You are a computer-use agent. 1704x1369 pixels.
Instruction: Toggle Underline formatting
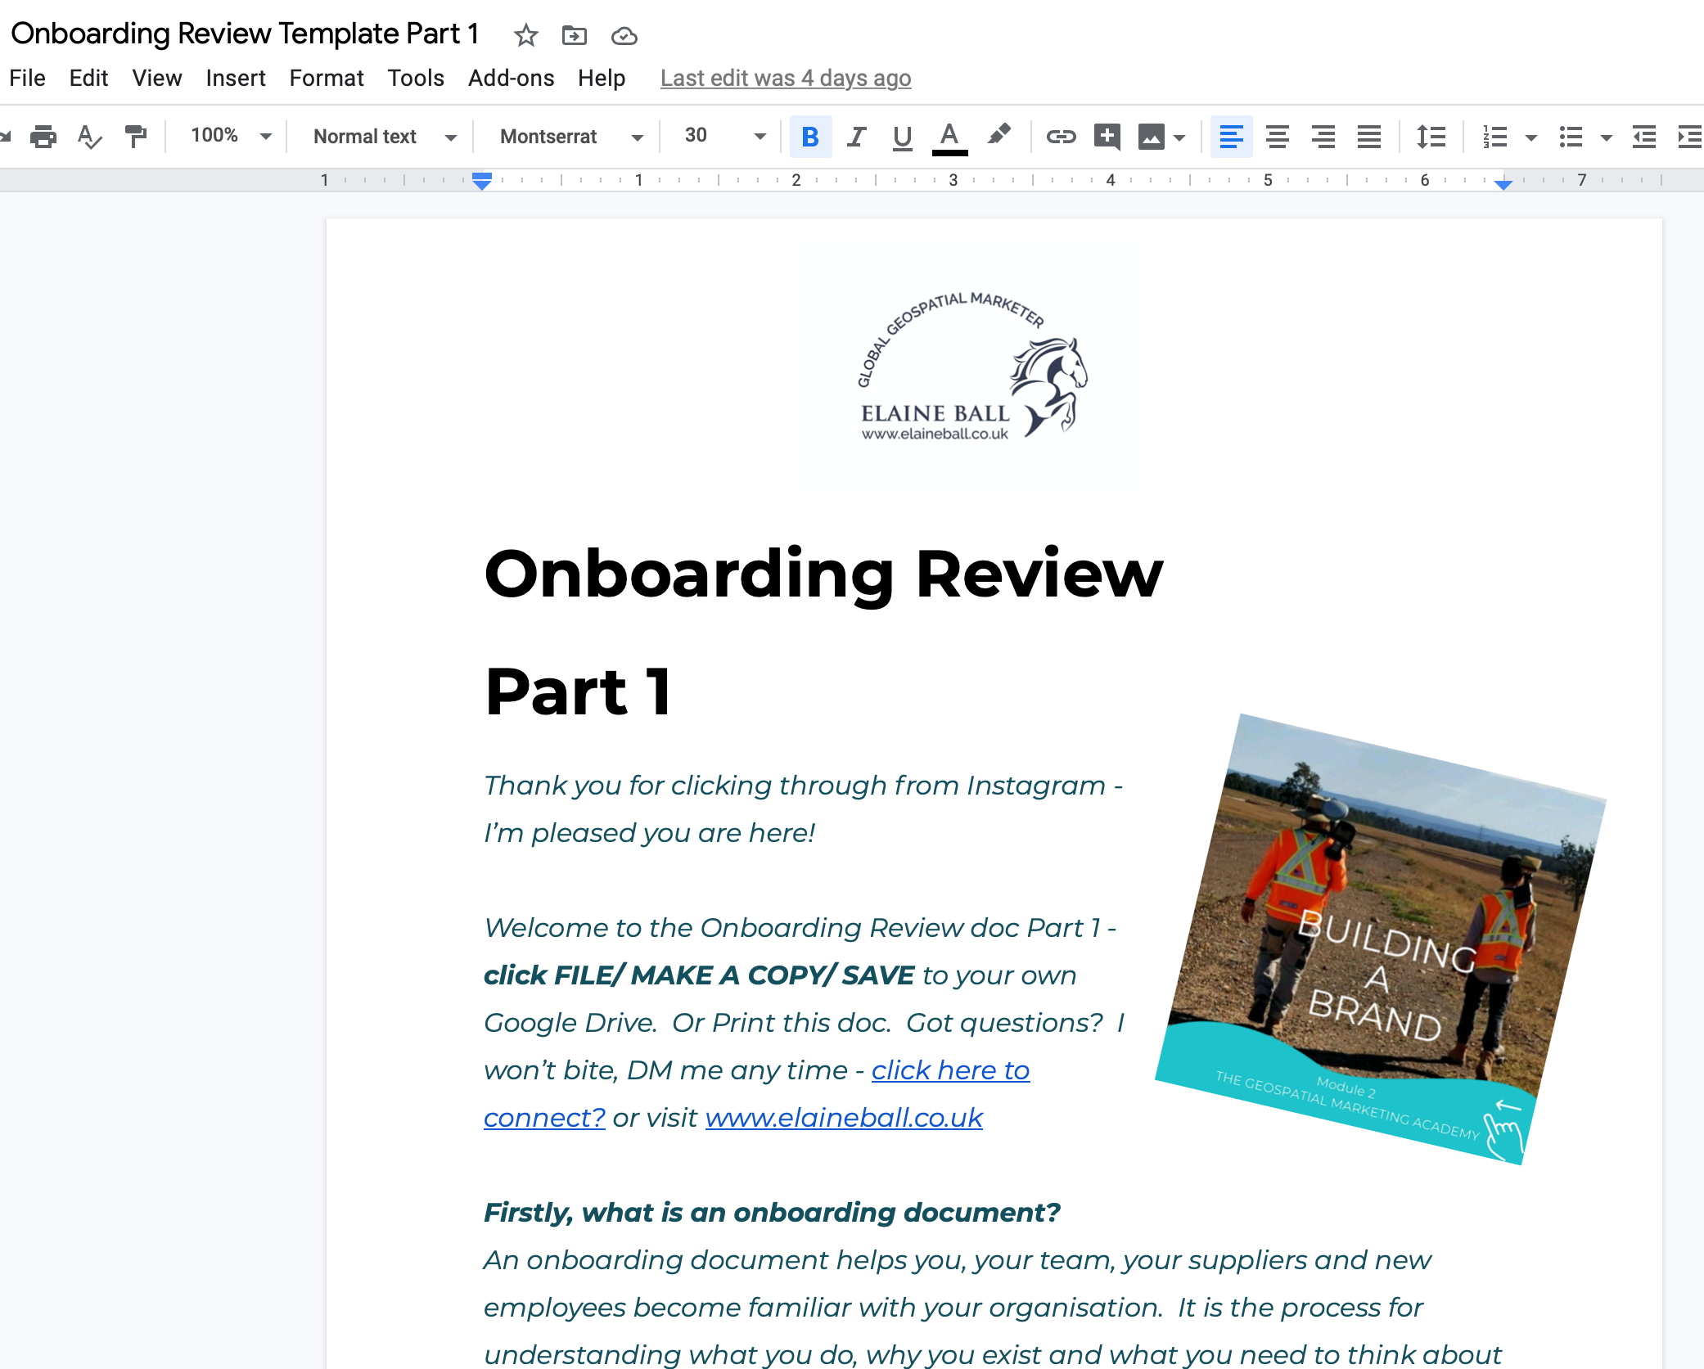[x=902, y=137]
